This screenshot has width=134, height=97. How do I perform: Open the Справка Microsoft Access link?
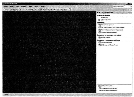[x=109, y=88]
